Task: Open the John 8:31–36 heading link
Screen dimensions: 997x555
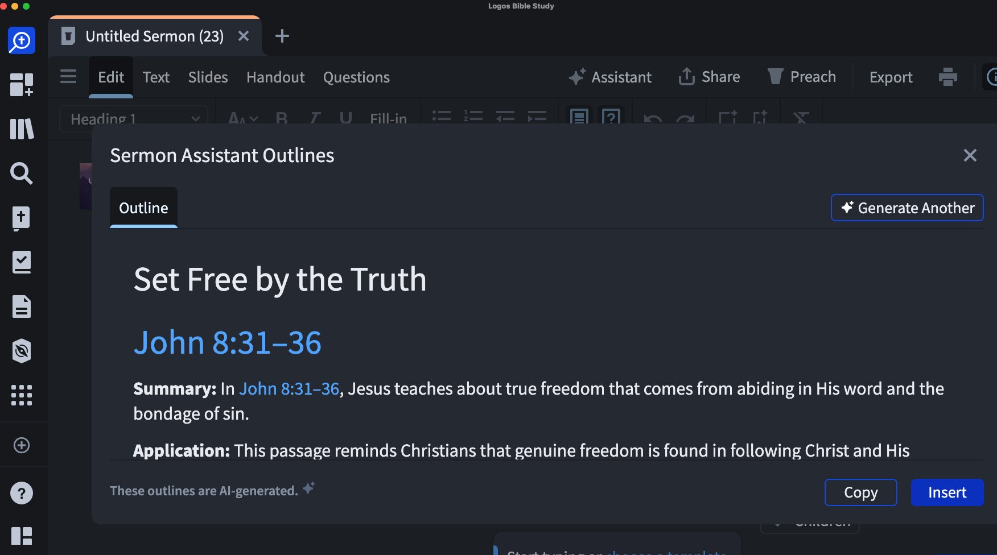Action: pos(228,342)
